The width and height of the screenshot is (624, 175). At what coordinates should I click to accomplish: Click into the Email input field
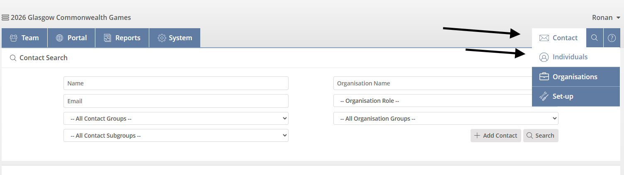point(176,101)
